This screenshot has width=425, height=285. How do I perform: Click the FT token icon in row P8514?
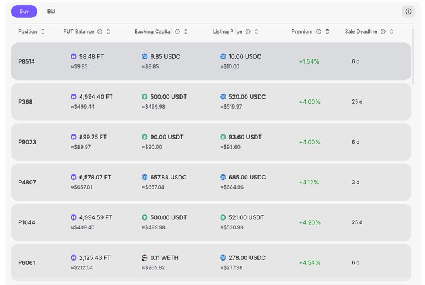(x=74, y=56)
